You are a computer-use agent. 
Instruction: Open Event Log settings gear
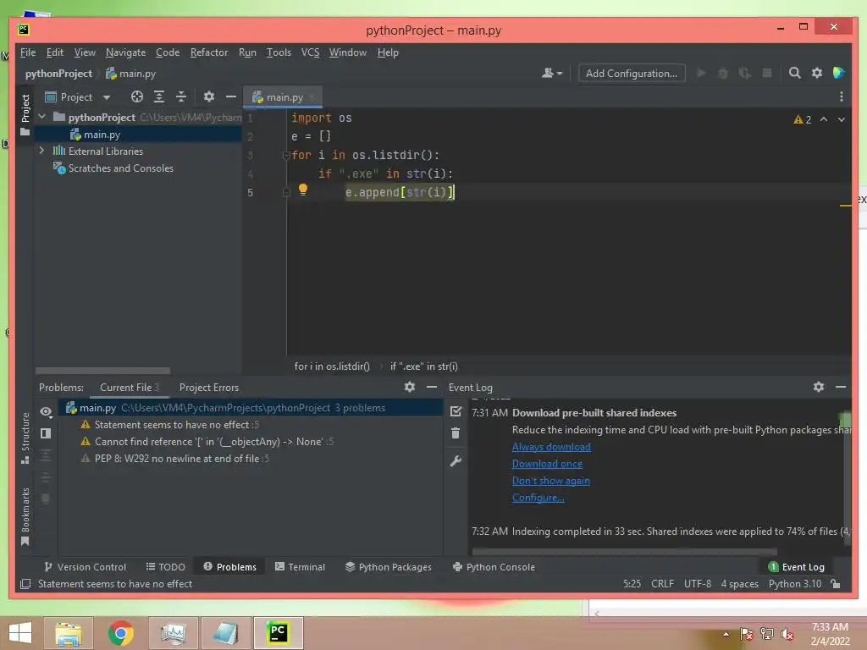[x=819, y=387]
